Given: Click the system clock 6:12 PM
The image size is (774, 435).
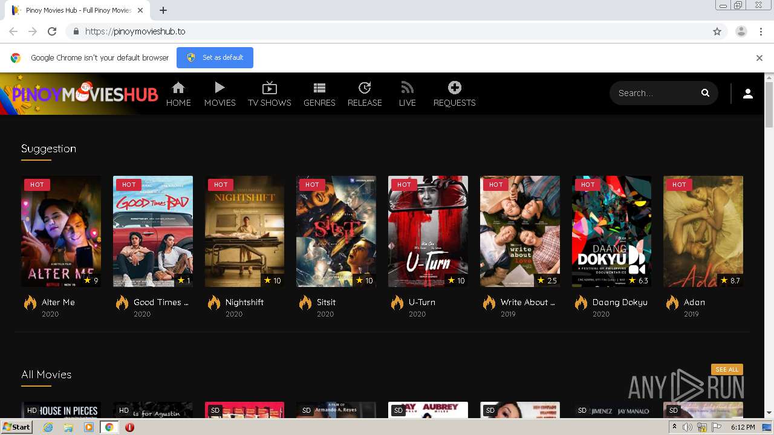Looking at the screenshot, I should tap(743, 427).
